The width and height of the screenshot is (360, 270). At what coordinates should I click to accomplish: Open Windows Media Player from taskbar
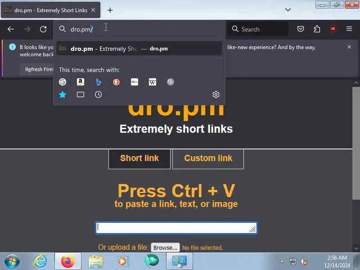123,261
